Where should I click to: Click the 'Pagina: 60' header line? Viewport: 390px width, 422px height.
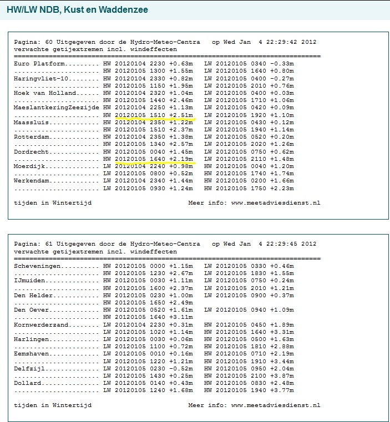coord(165,42)
